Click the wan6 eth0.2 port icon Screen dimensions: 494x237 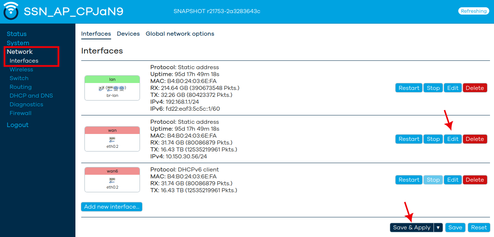(112, 180)
